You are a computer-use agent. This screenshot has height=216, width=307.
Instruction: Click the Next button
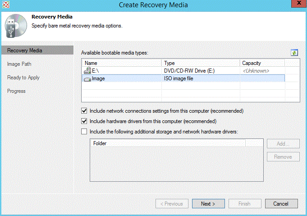[208, 204]
